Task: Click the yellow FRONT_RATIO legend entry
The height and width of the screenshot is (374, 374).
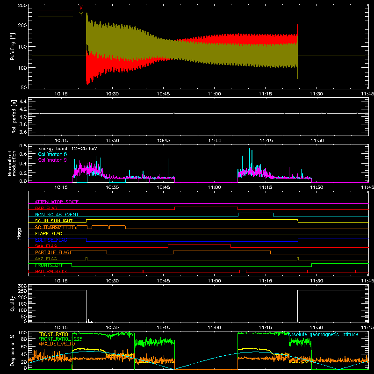Action: coord(53,334)
